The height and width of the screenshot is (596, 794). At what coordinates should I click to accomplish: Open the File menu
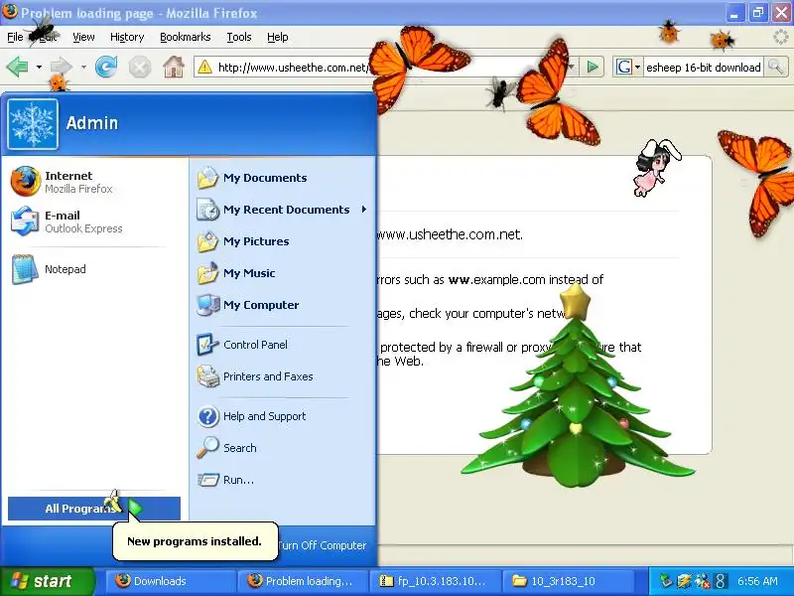(15, 37)
